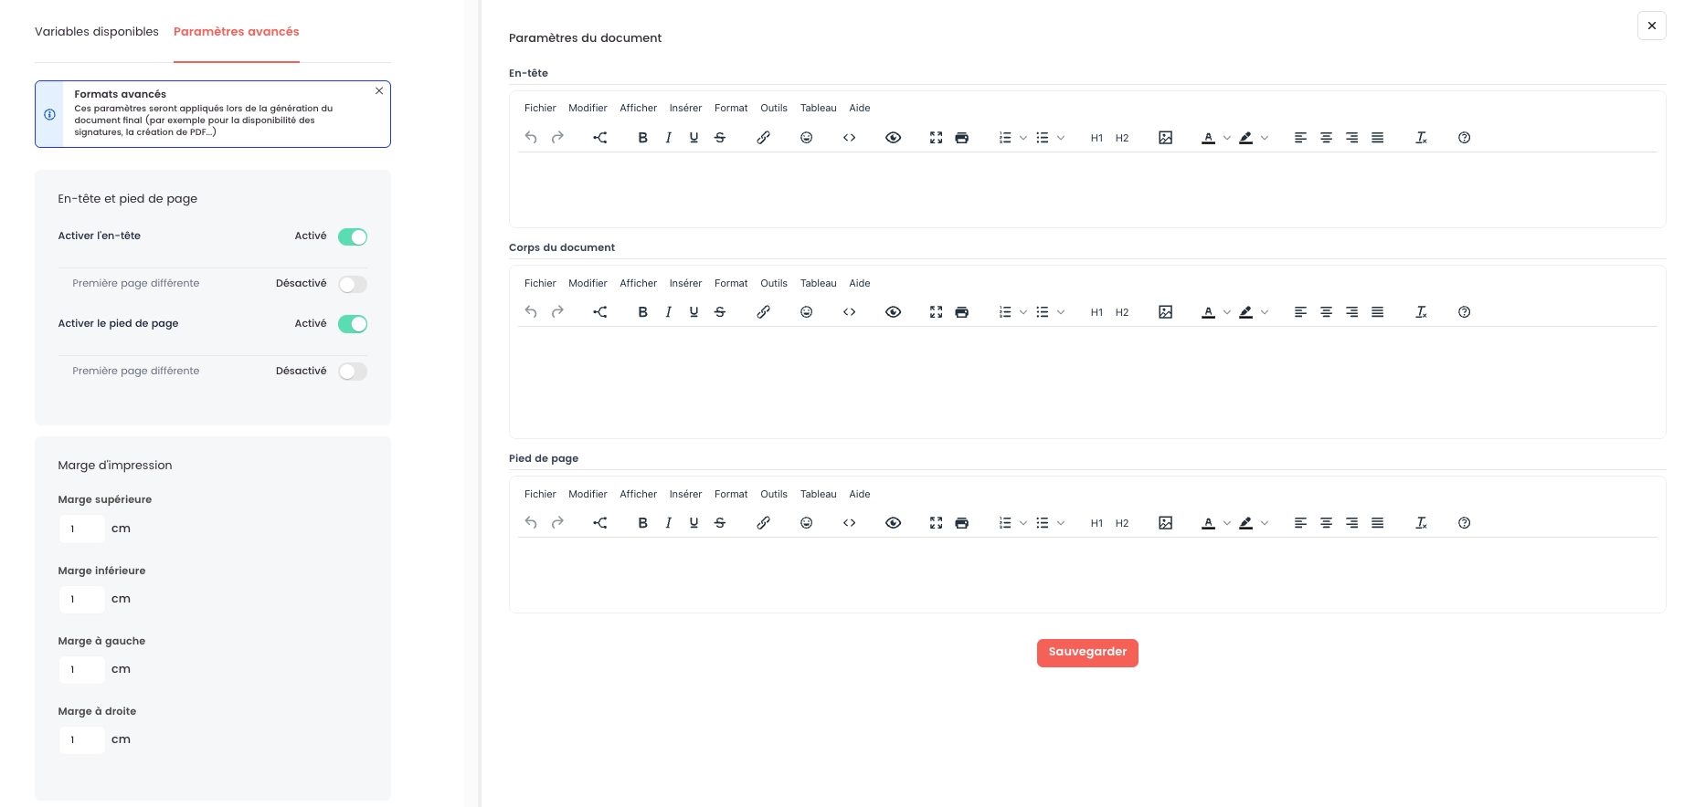Image resolution: width=1684 pixels, height=807 pixels.
Task: Turn off Activer le pied de page
Action: point(353,324)
